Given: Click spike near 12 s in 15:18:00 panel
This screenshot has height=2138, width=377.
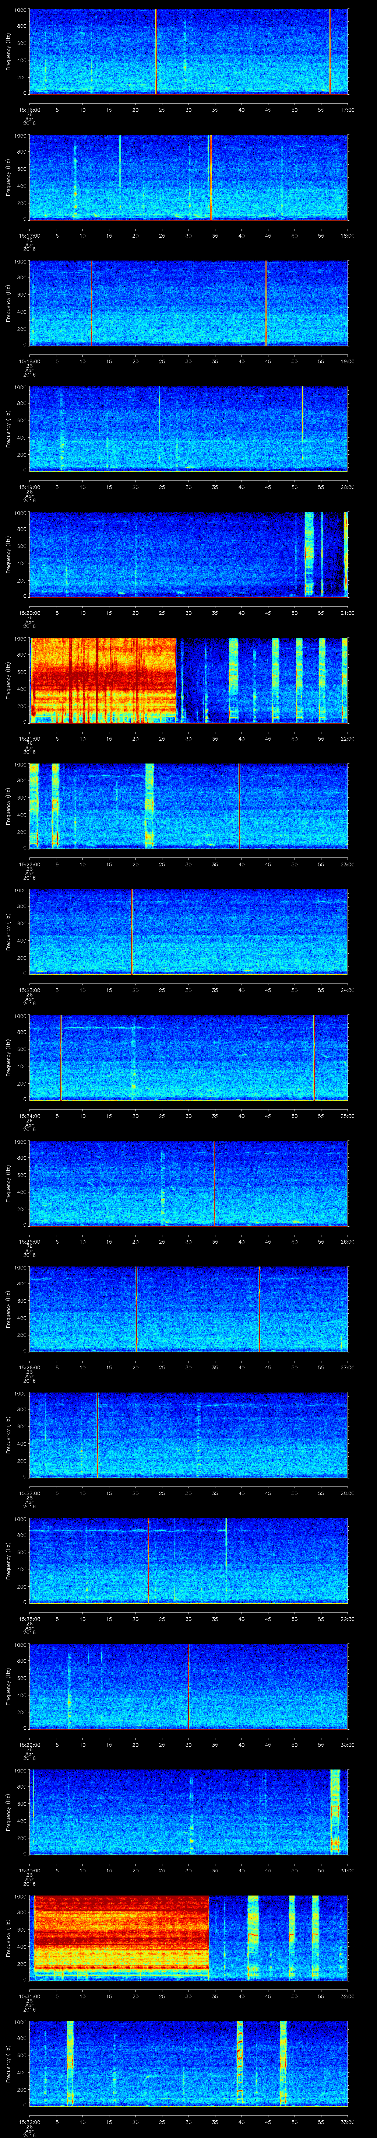Looking at the screenshot, I should [91, 303].
